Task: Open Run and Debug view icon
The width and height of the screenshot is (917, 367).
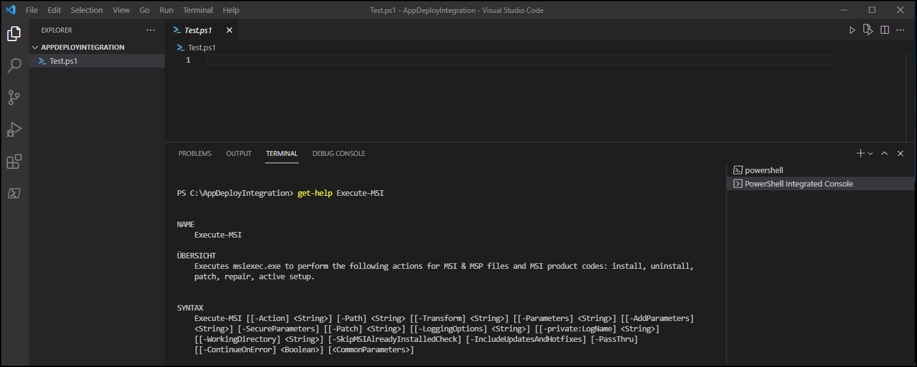Action: [x=14, y=129]
